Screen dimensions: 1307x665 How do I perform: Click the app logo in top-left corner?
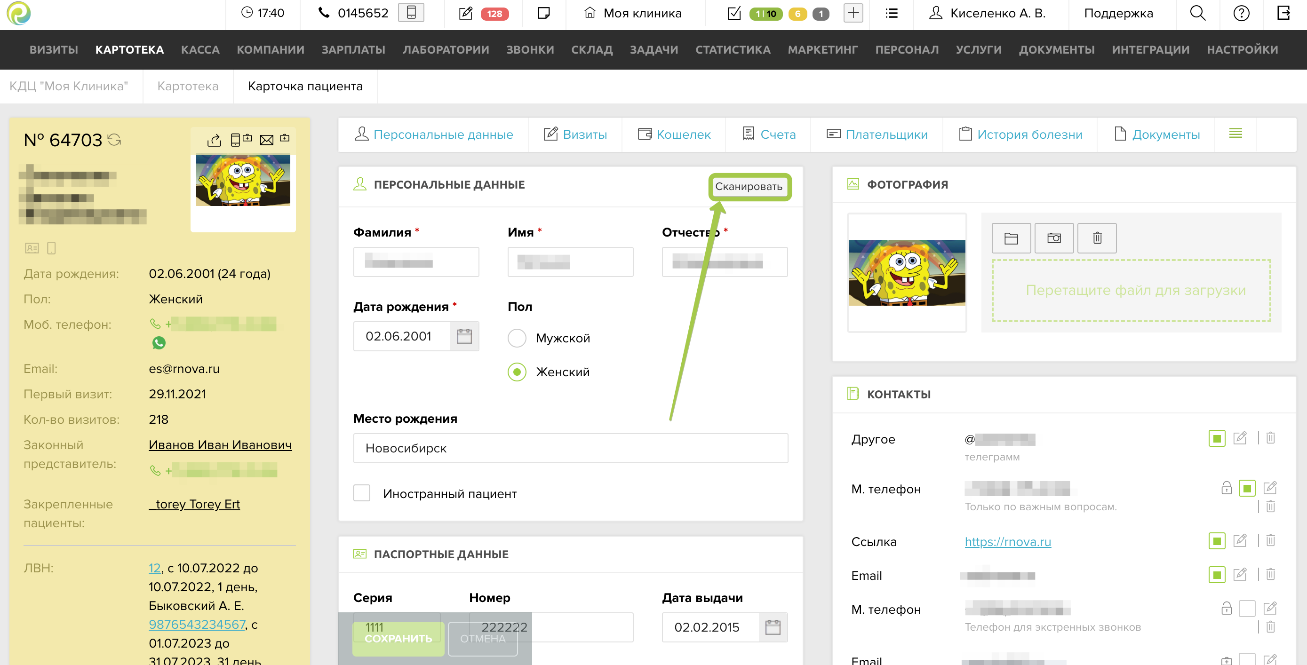point(19,13)
